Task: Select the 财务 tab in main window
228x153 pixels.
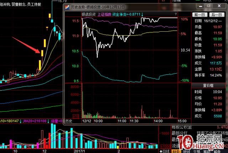Action: (x=176, y=152)
